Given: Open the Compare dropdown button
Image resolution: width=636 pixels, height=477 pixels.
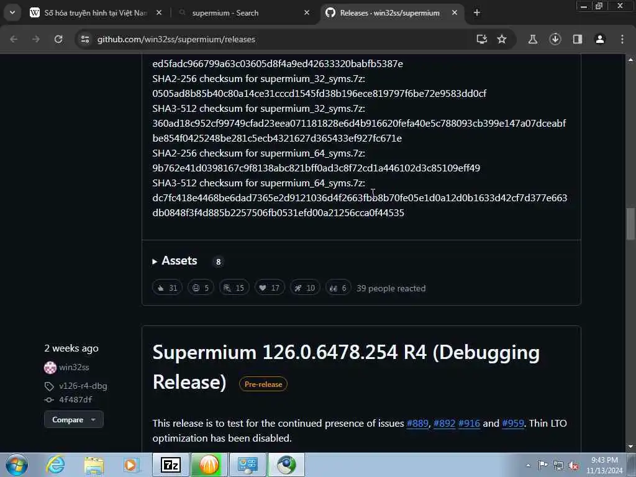Looking at the screenshot, I should pyautogui.click(x=74, y=420).
